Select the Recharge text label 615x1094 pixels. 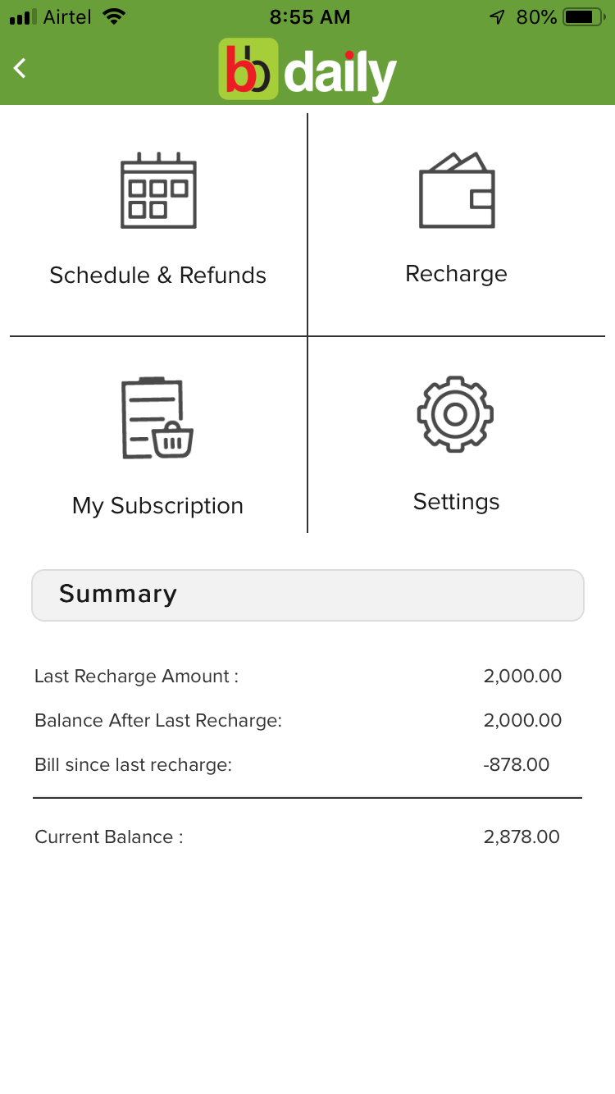[x=456, y=274]
